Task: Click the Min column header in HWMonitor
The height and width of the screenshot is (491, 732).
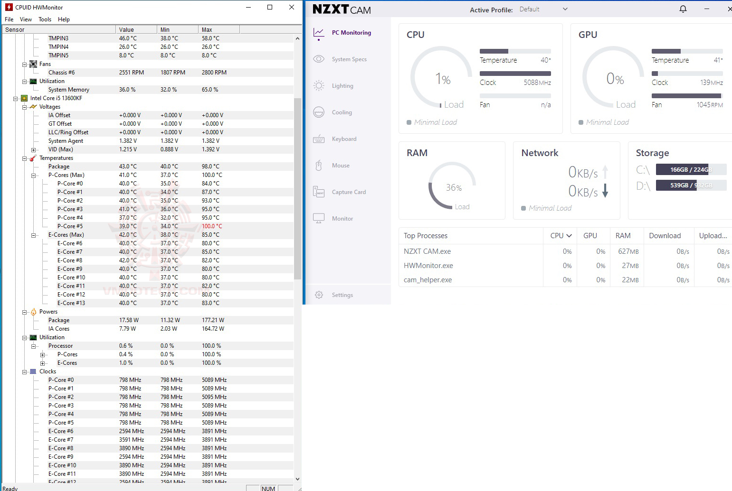Action: [x=178, y=29]
